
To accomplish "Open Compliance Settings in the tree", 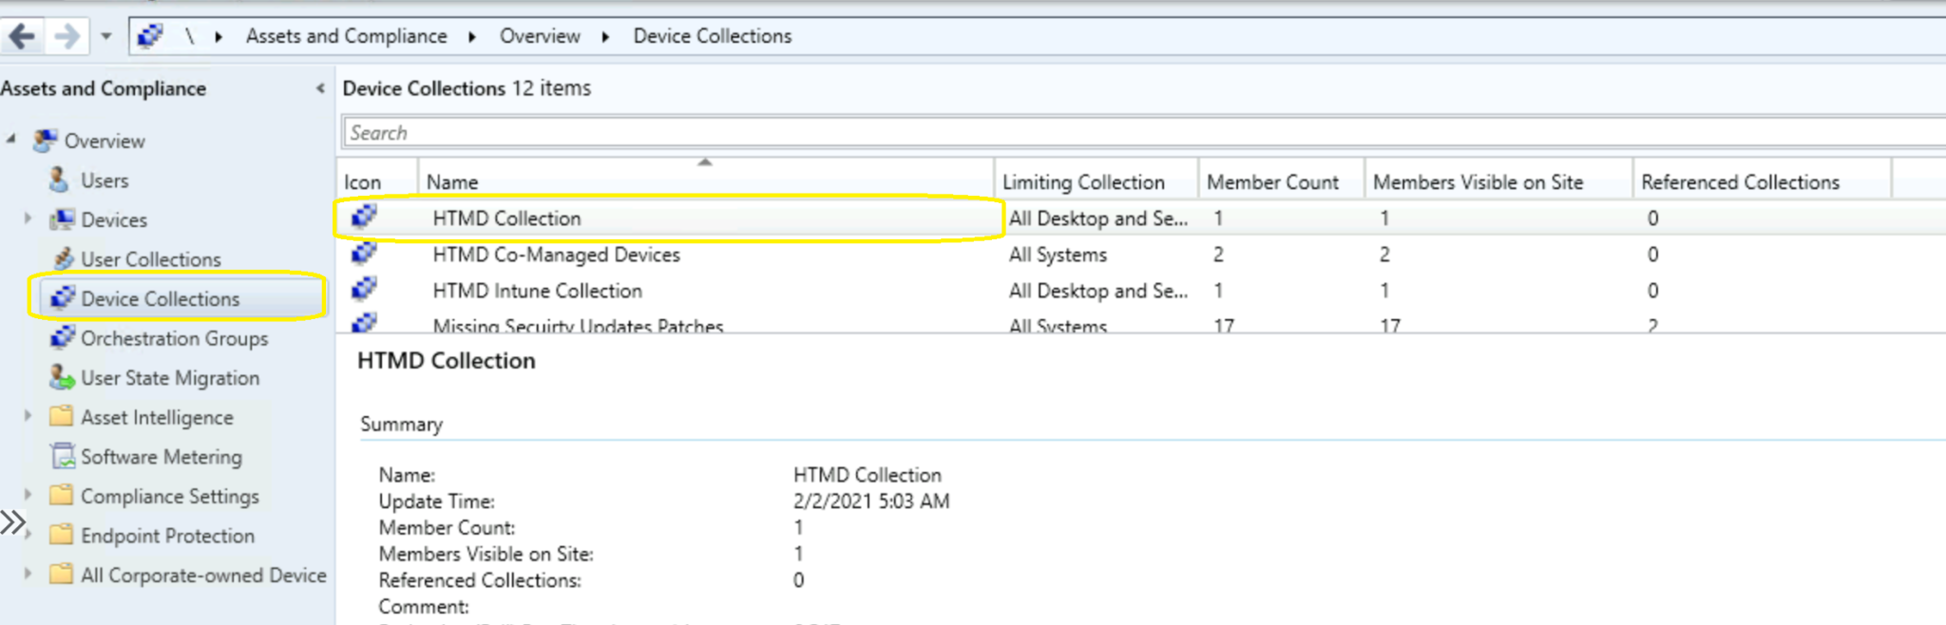I will [170, 497].
